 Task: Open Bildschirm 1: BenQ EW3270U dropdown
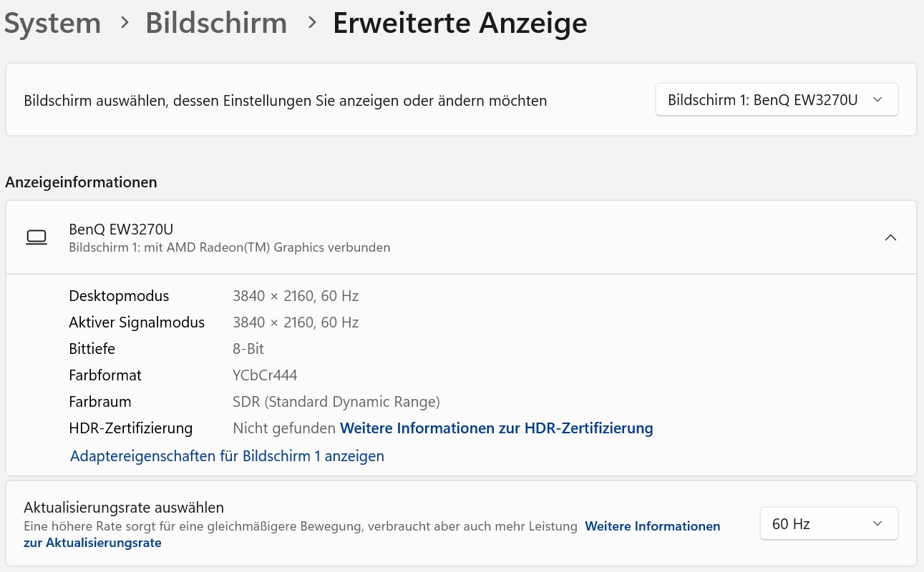pos(777,100)
